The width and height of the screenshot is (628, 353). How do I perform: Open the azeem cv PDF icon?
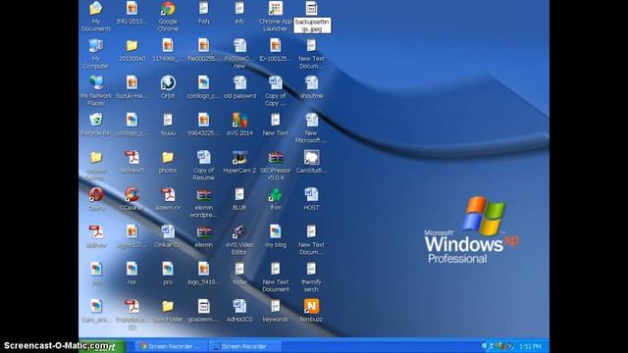[168, 194]
